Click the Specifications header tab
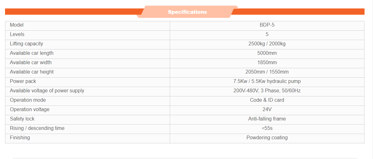Viewport: 373px width, 159px height. point(187,12)
